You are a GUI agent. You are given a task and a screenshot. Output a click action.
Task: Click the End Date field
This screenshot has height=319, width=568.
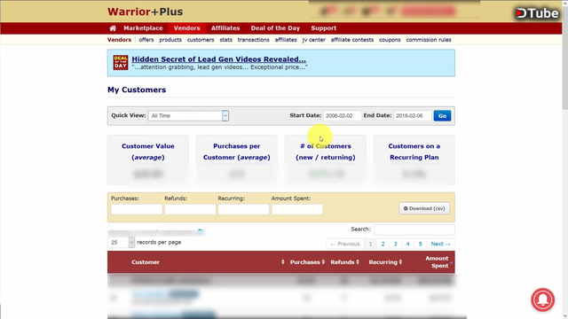click(413, 116)
